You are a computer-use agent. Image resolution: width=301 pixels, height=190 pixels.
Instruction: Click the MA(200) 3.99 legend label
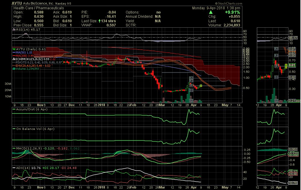(x=25, y=56)
